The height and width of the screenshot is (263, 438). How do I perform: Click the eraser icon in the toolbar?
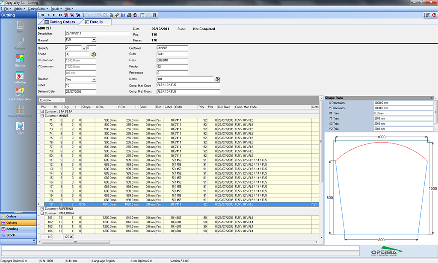[x=117, y=15]
